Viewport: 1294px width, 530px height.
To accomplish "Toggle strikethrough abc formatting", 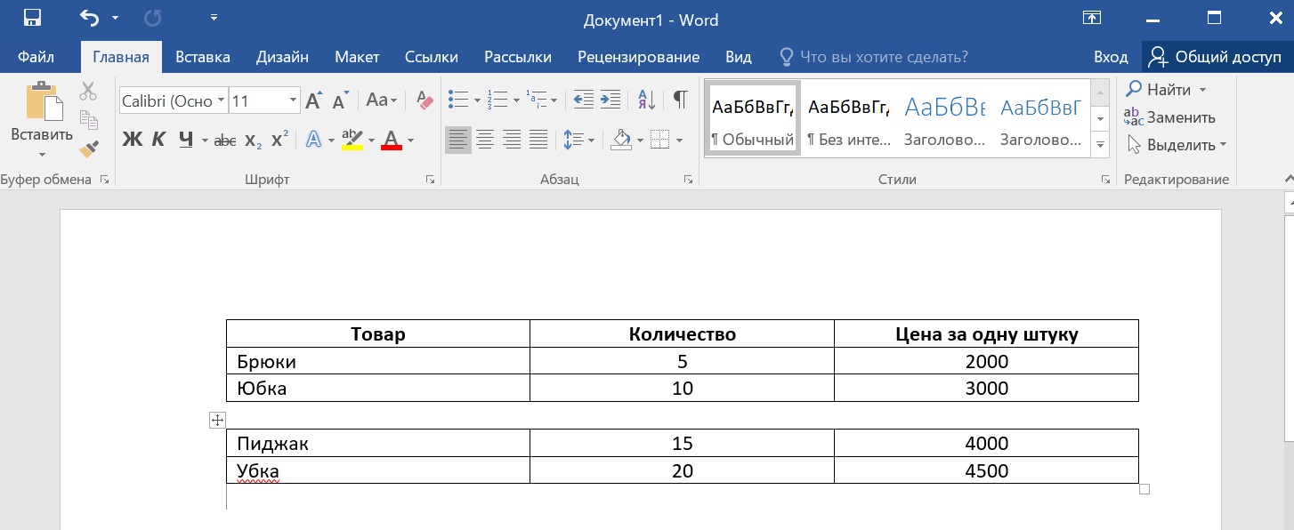I will (x=226, y=140).
